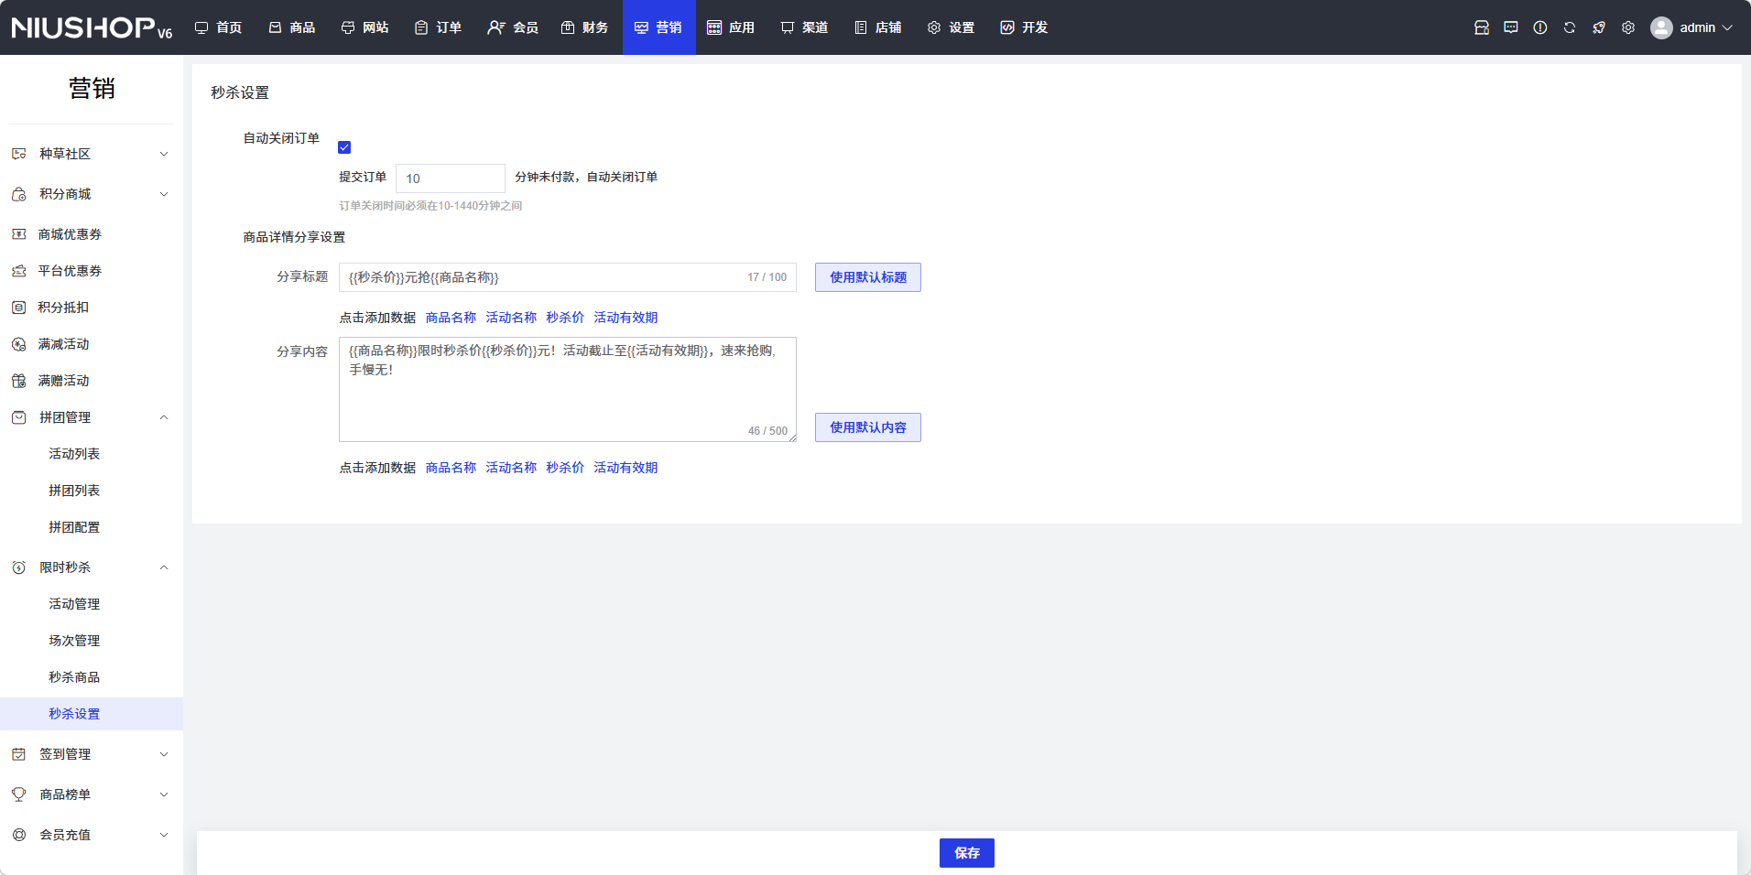
Task: Click the 使用默认内容 button
Action: coord(868,427)
